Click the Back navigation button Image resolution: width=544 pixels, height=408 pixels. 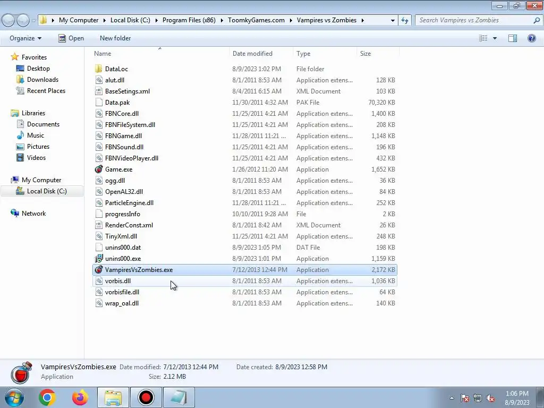pos(9,21)
